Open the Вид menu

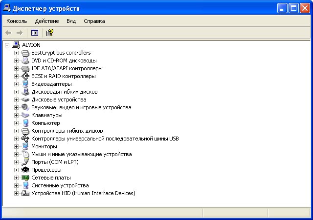coord(71,21)
